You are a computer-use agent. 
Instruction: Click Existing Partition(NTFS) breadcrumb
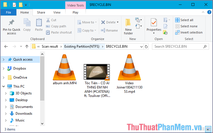click(x=82, y=46)
